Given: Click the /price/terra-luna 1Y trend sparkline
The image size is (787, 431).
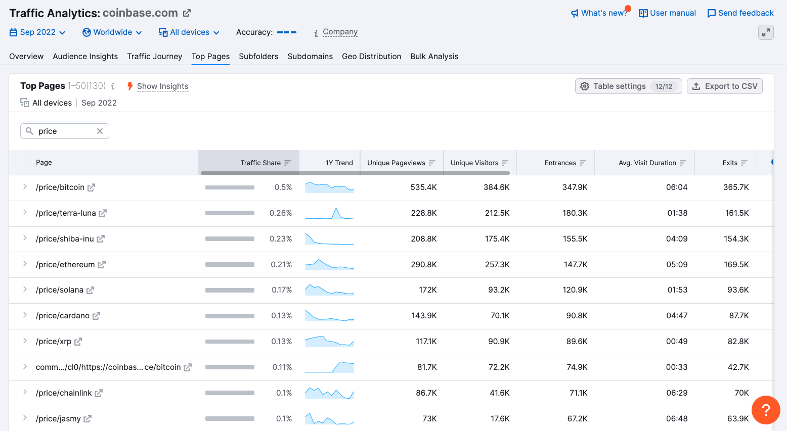Looking at the screenshot, I should coord(329,213).
